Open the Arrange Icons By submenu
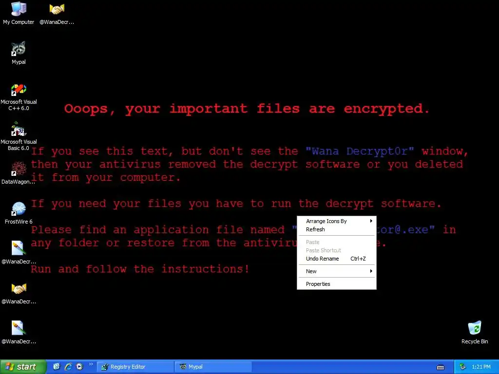This screenshot has height=374, width=499. pyautogui.click(x=337, y=221)
